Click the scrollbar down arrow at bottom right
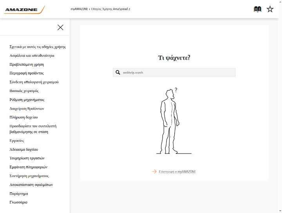The height and width of the screenshot is (213, 282). pyautogui.click(x=280, y=211)
